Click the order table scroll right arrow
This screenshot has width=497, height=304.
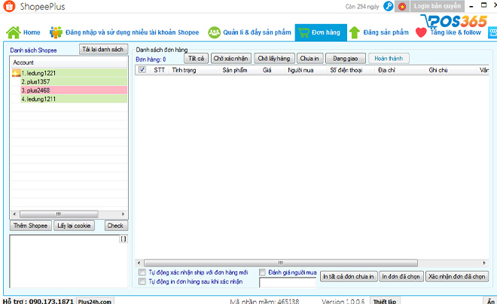click(484, 263)
